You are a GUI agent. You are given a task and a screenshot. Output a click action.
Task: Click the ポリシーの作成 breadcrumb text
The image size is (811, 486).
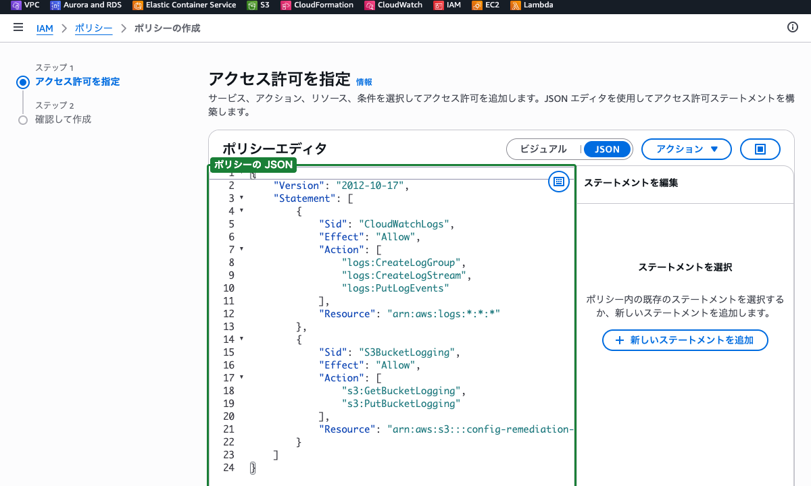pos(167,28)
